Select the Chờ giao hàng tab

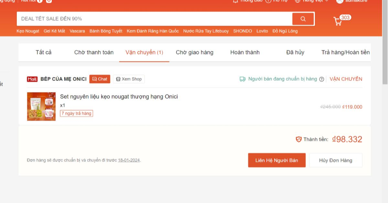pyautogui.click(x=195, y=52)
